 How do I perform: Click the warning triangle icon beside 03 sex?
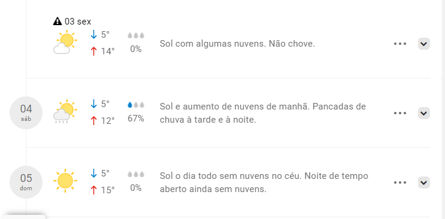pyautogui.click(x=57, y=22)
